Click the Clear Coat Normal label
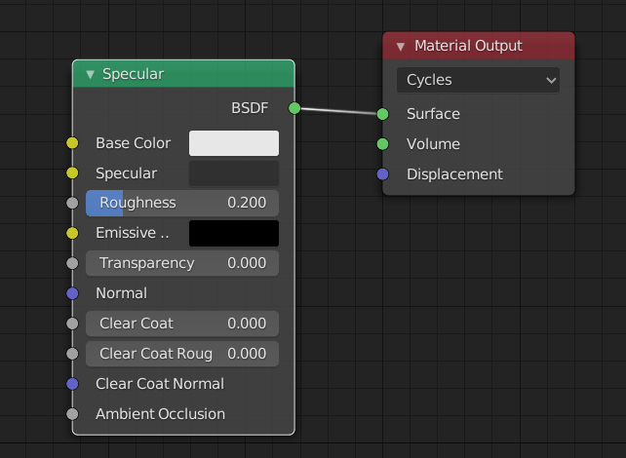626x458 pixels. click(x=160, y=384)
